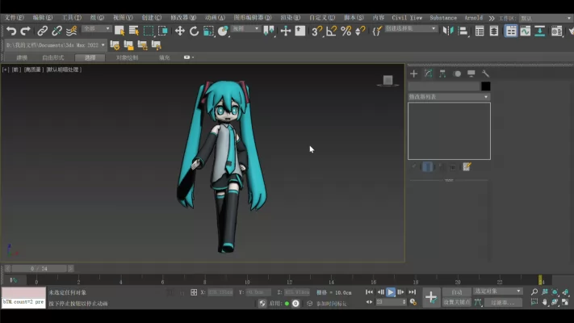Open the Scene Explorer toggle icon

click(x=480, y=31)
